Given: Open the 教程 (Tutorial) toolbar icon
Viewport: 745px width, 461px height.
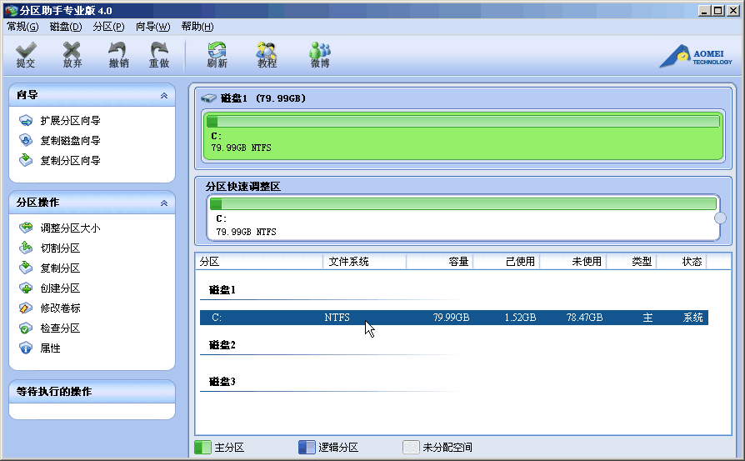Looking at the screenshot, I should coord(267,55).
